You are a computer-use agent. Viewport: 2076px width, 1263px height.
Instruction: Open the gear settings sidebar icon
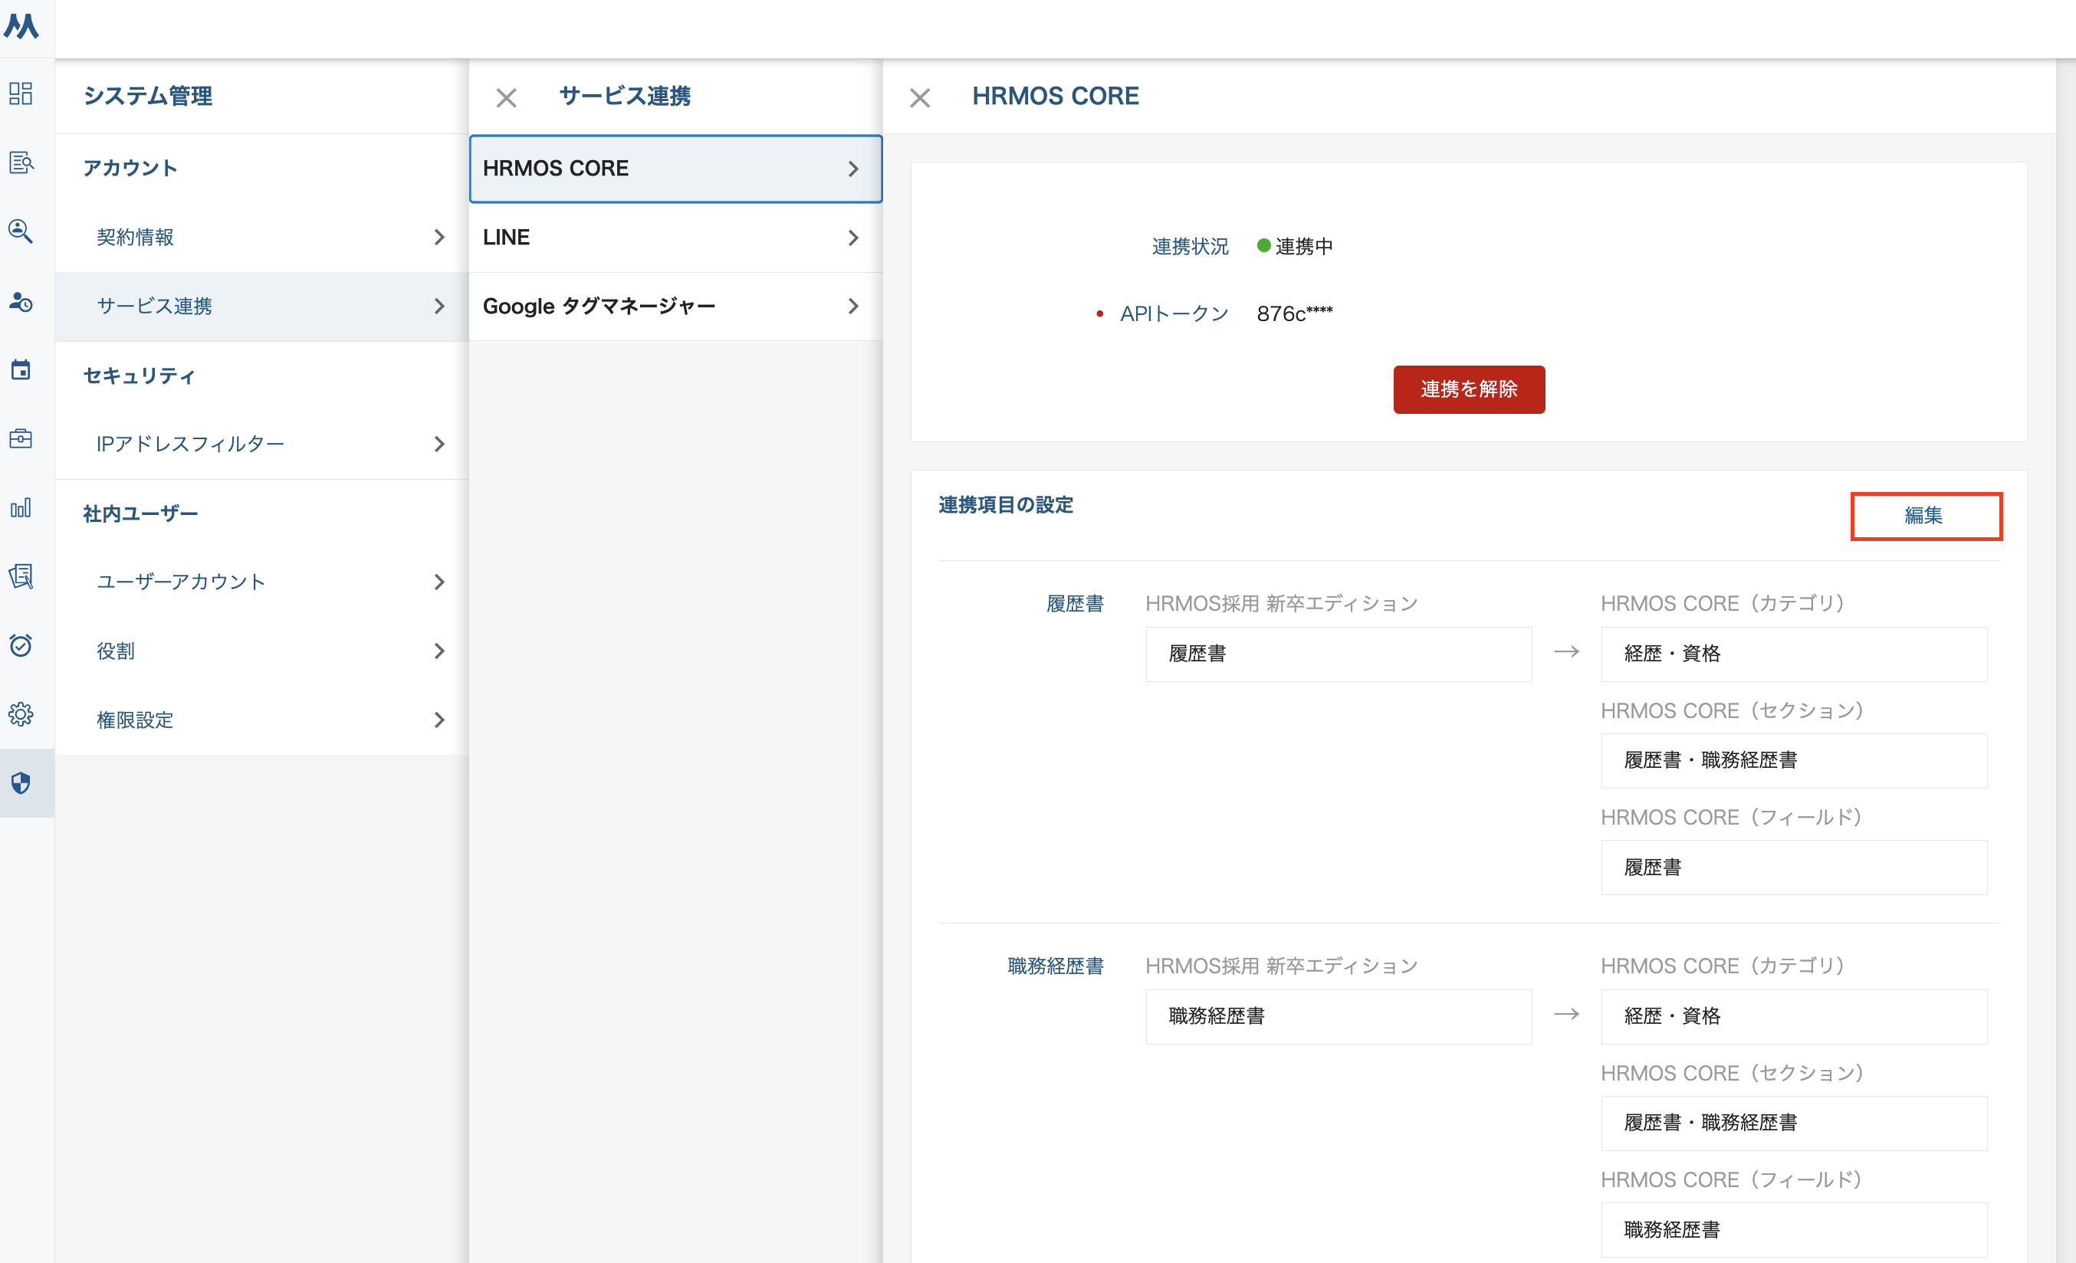[x=21, y=714]
